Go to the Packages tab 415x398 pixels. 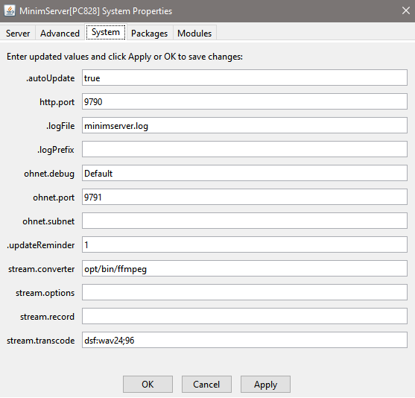tap(150, 34)
